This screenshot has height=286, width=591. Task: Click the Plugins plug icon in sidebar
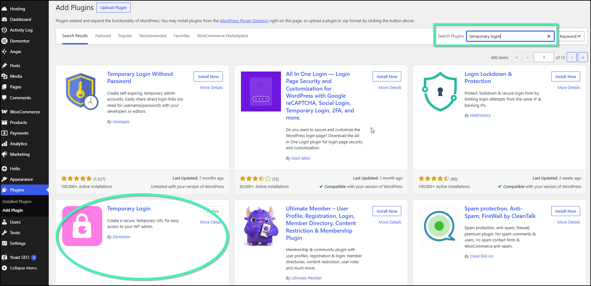point(4,190)
